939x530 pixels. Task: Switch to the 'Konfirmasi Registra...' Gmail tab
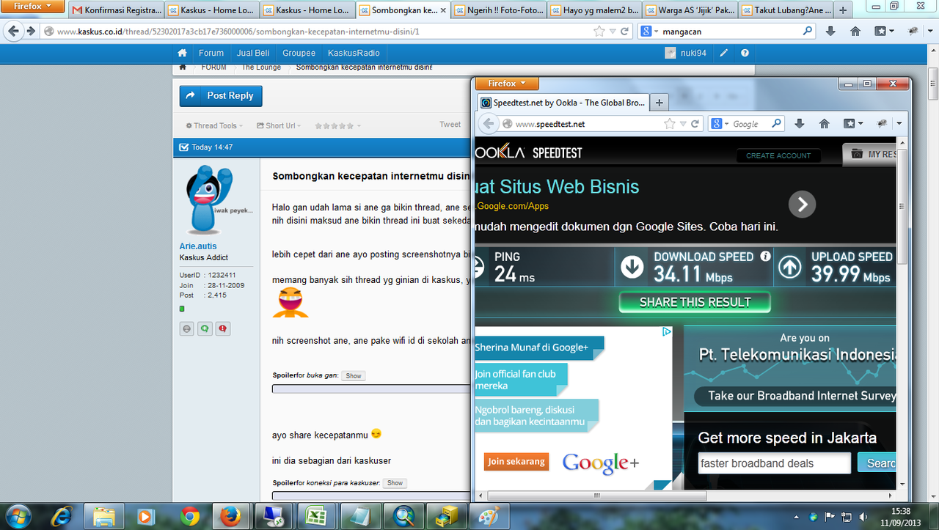tap(116, 11)
